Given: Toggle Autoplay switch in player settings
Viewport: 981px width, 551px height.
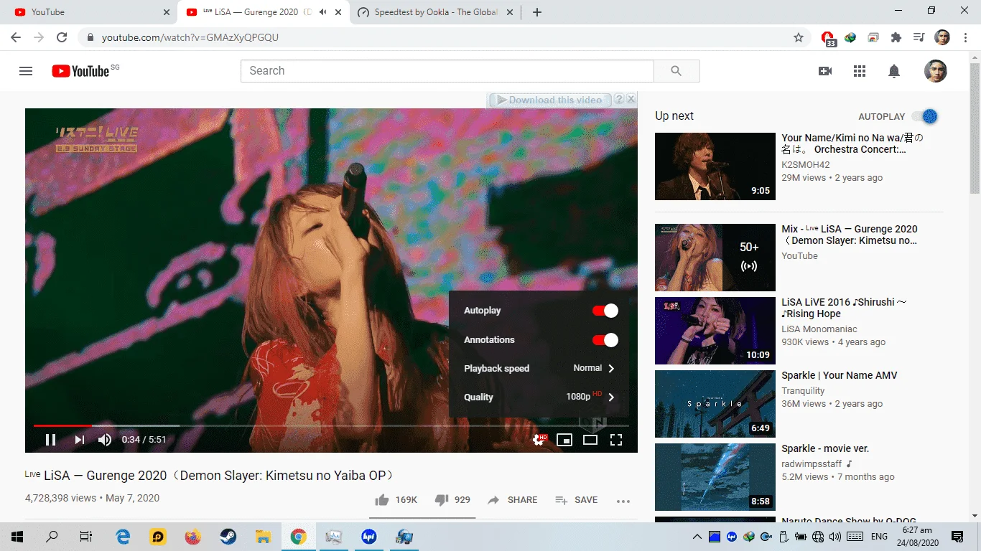Looking at the screenshot, I should [x=605, y=311].
